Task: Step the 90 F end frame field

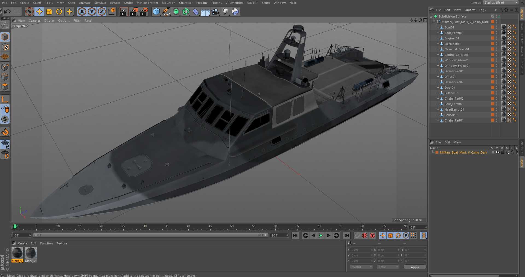Action: (x=279, y=235)
